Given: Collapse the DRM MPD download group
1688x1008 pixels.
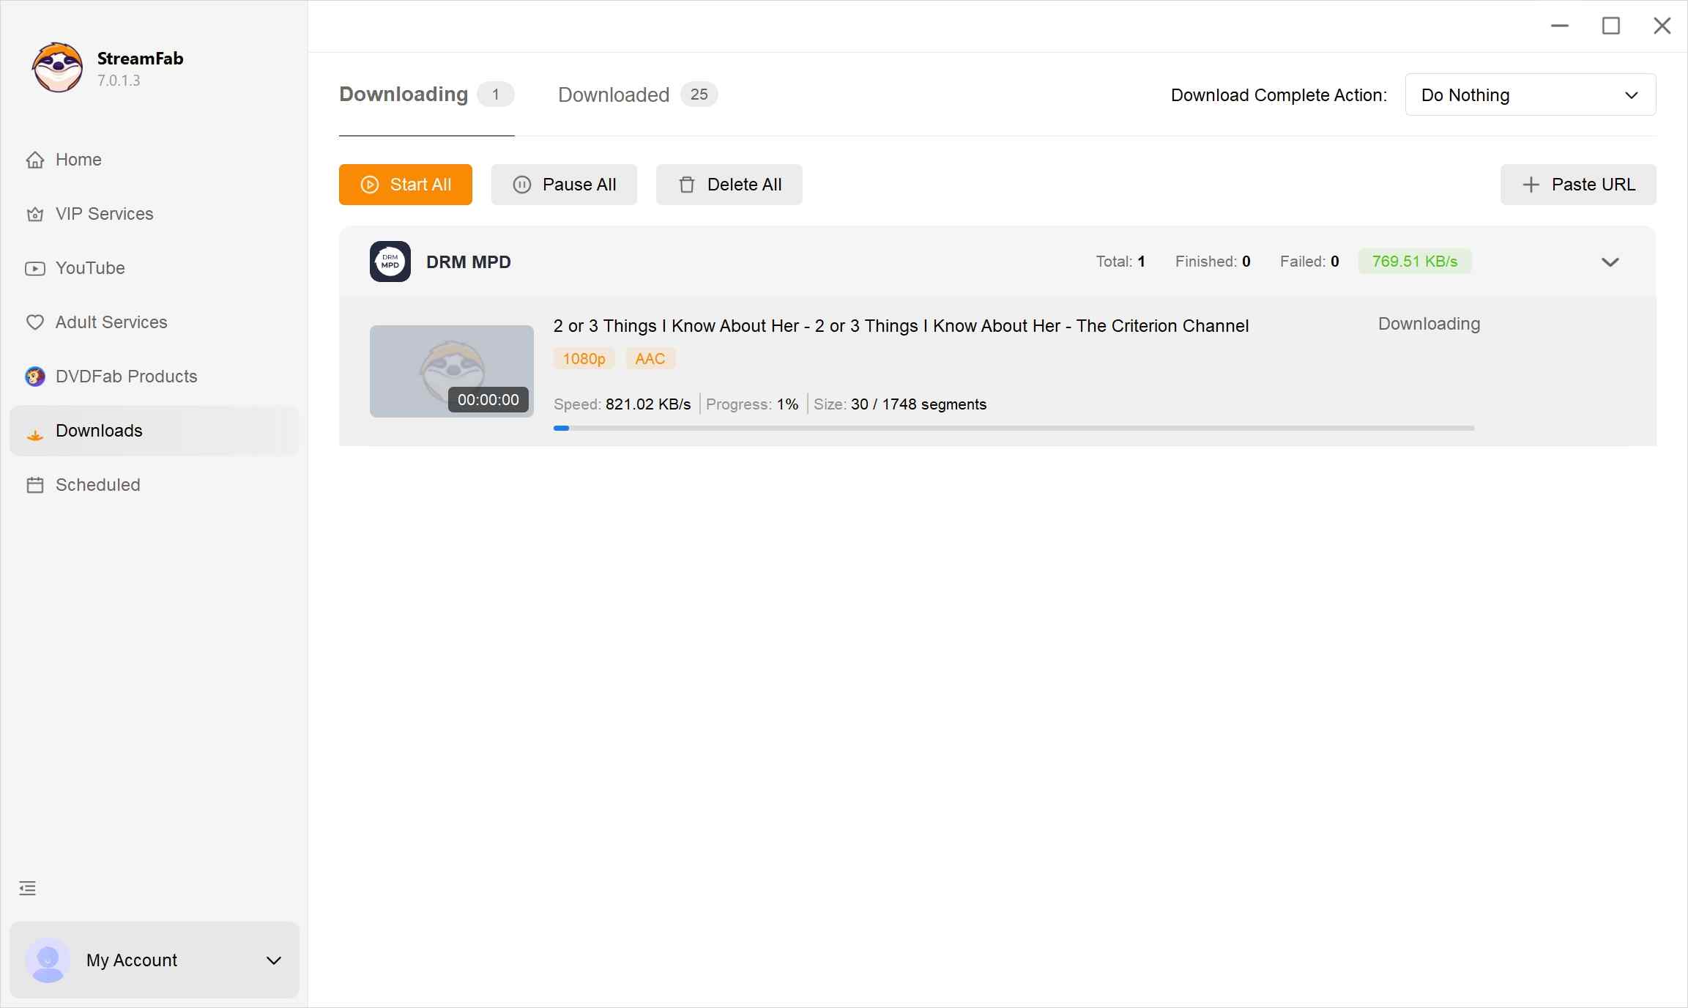Looking at the screenshot, I should click(1610, 262).
